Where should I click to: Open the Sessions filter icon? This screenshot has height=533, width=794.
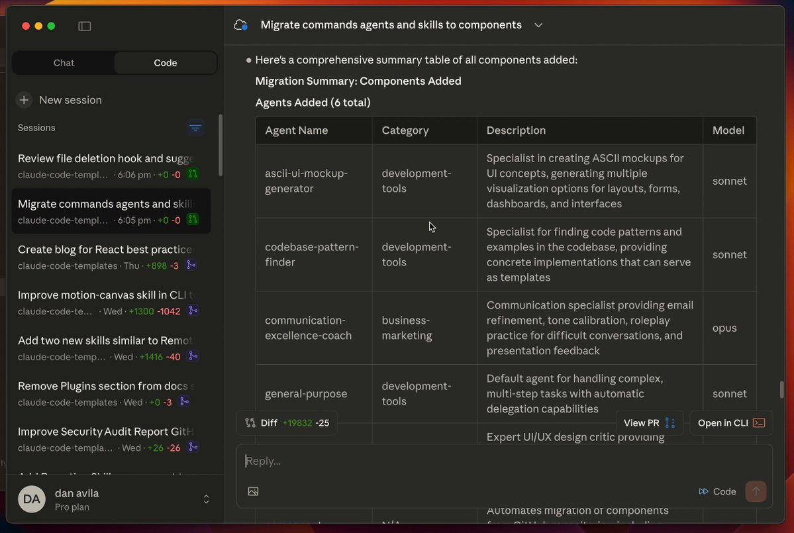(x=195, y=128)
